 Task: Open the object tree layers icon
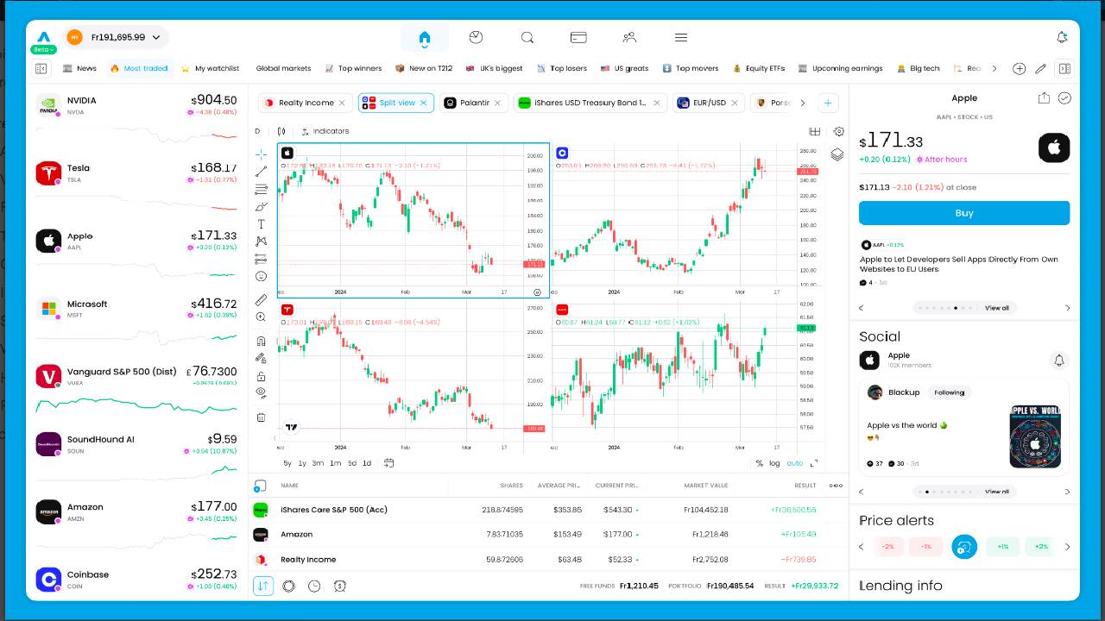pos(837,154)
